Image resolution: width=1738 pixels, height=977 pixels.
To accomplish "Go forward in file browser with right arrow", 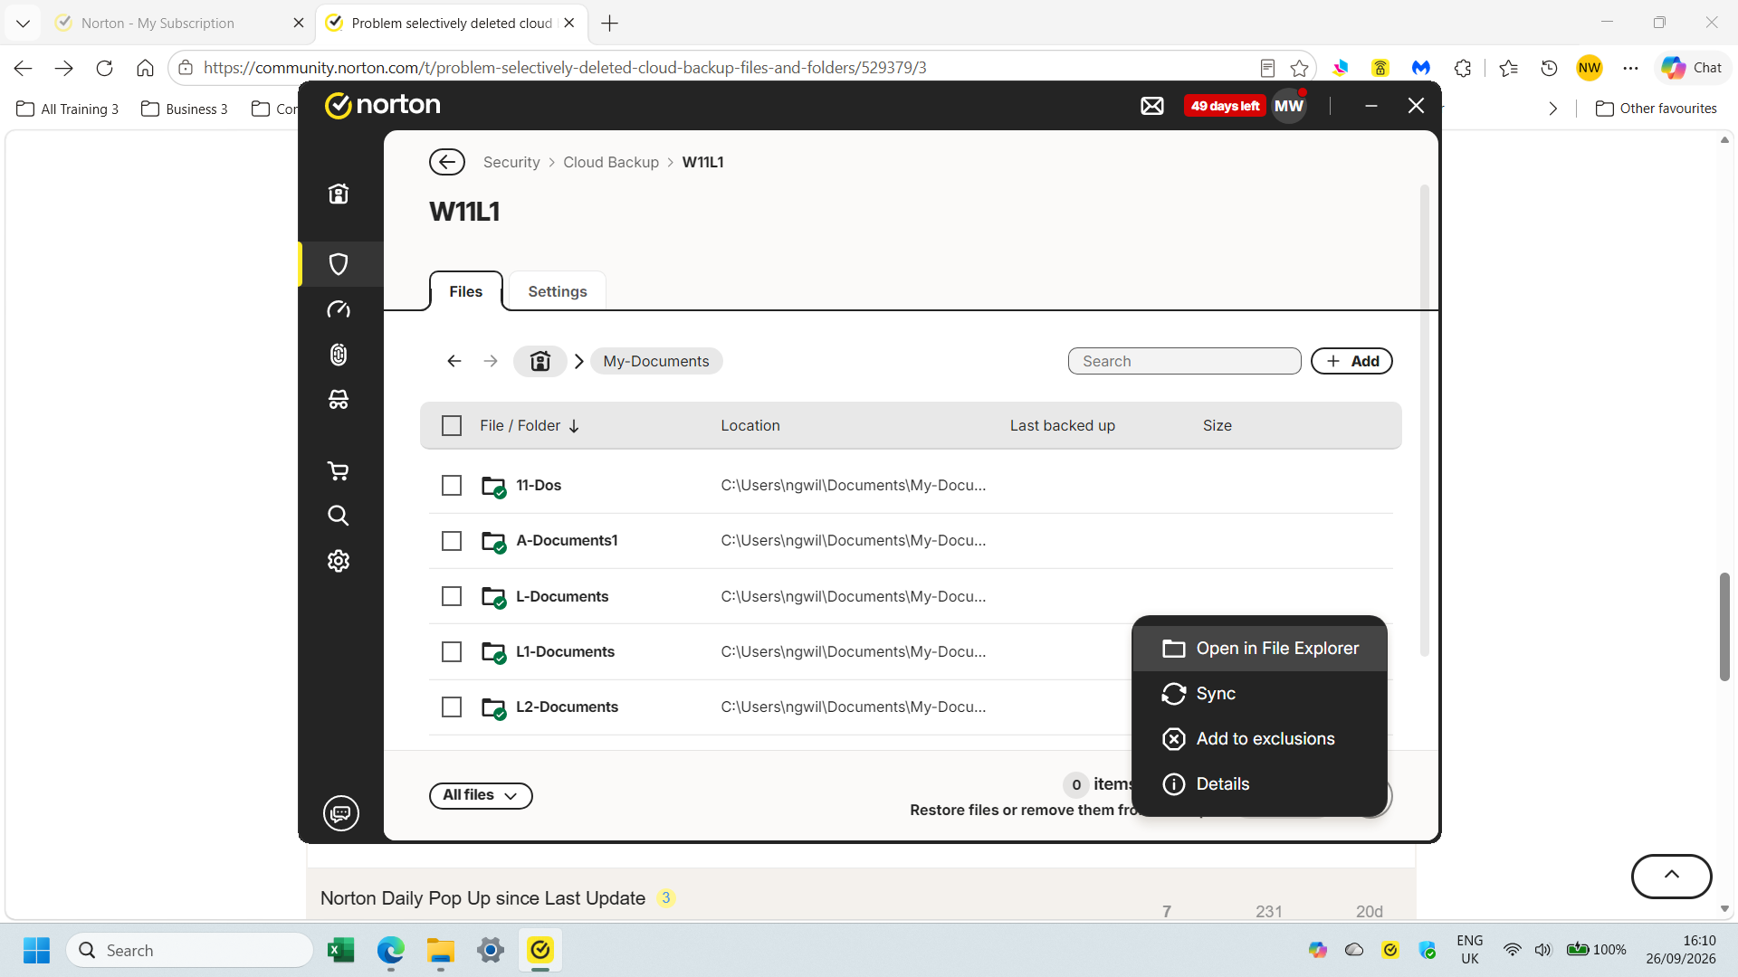I will (x=491, y=361).
